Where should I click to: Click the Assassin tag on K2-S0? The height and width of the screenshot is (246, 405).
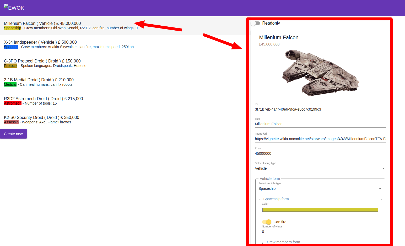[x=11, y=122]
